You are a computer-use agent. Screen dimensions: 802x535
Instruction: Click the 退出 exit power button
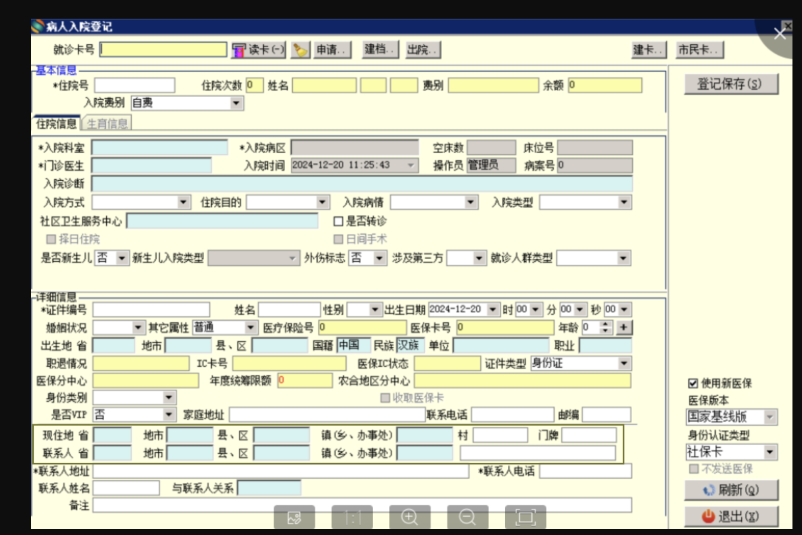(x=731, y=516)
